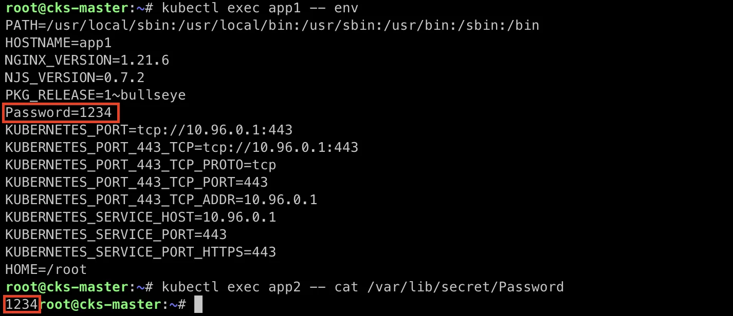Click the HOSTNAME=app1 line
The height and width of the screenshot is (316, 733).
58,43
